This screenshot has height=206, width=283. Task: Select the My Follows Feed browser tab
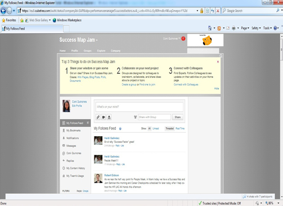(32, 29)
